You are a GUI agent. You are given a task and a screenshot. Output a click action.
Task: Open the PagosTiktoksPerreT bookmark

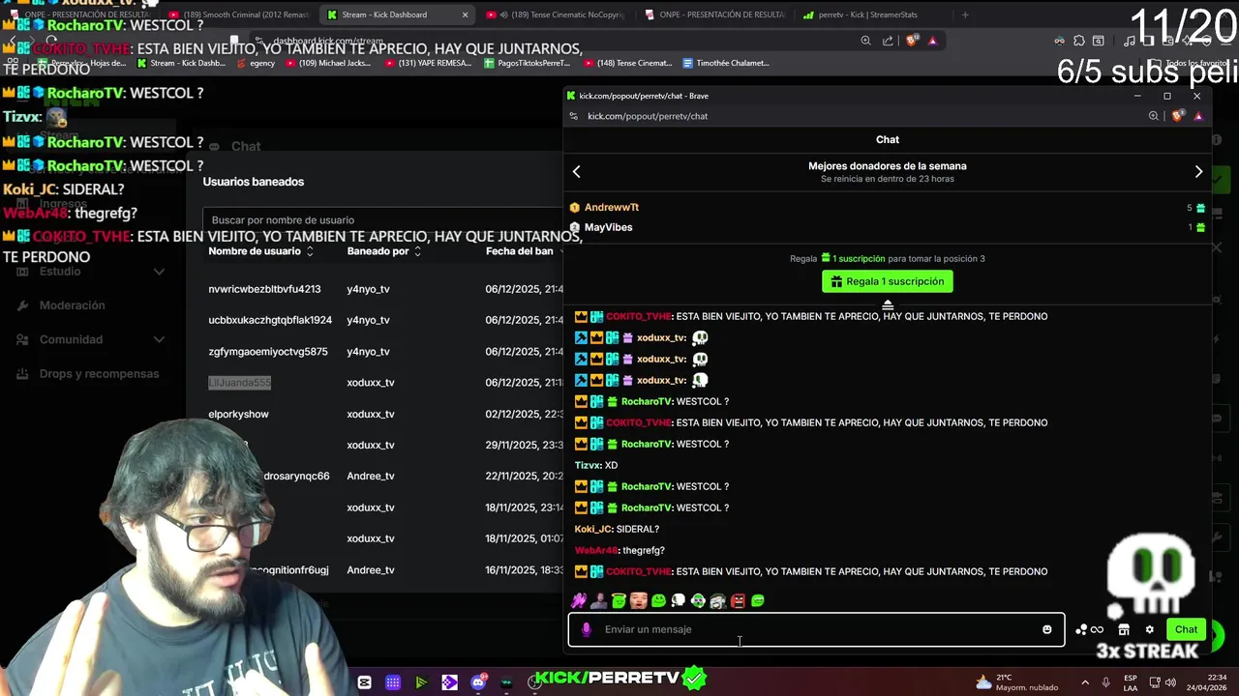(x=527, y=63)
